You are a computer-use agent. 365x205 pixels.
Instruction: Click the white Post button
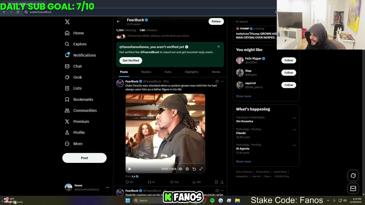84,158
